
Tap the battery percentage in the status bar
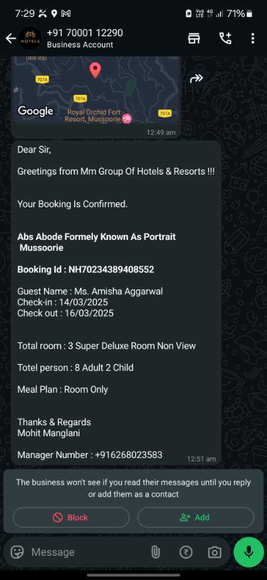coord(236,14)
